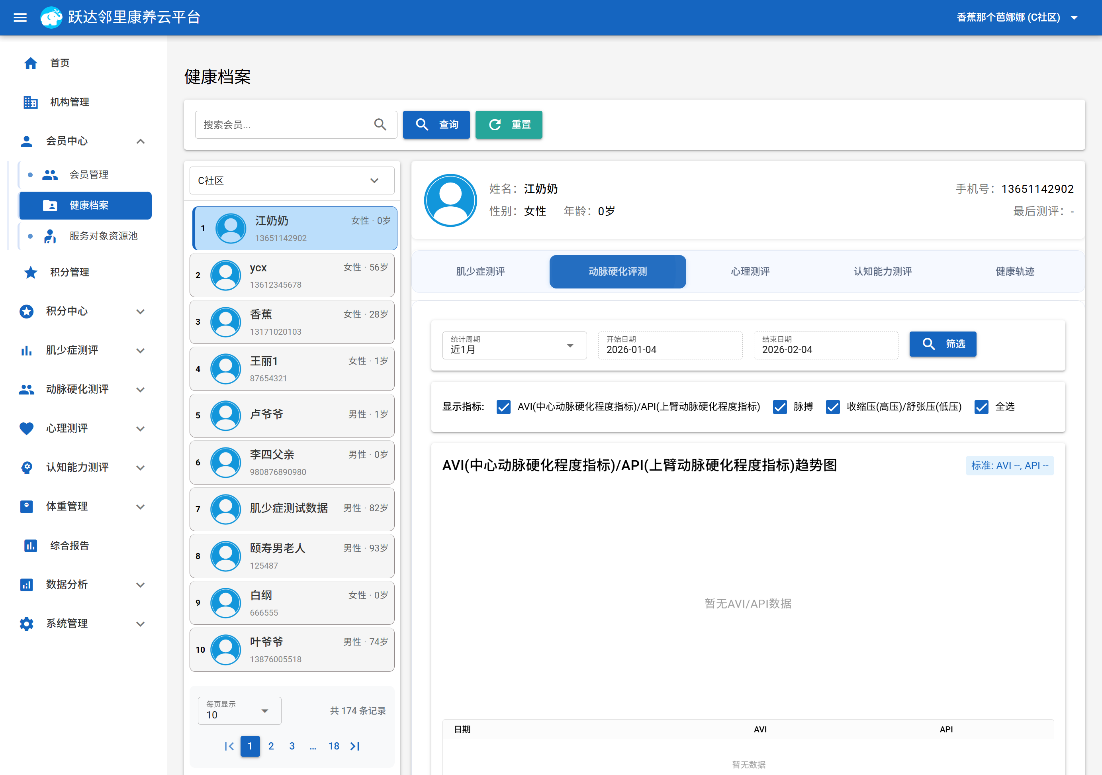Open the 统计周期 period dropdown
This screenshot has width=1102, height=775.
515,345
